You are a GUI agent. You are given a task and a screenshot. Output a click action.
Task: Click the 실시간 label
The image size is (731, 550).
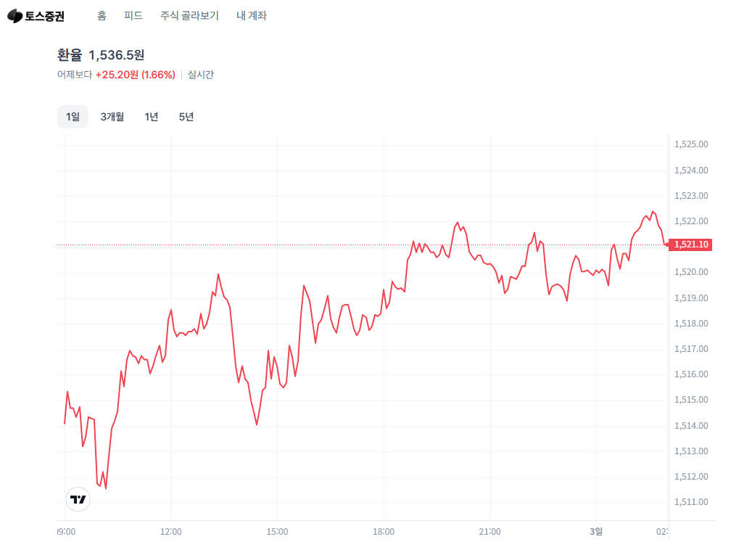pos(200,75)
